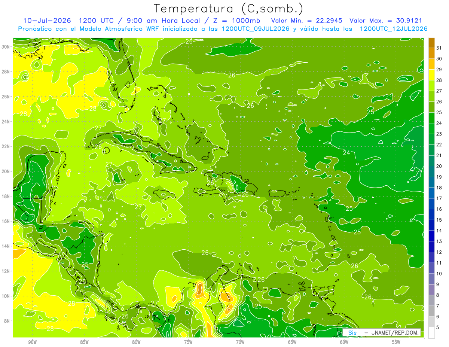Screen dimensions: 449x347
Task: Click the "15" label on the color legend
Action: [439, 220]
